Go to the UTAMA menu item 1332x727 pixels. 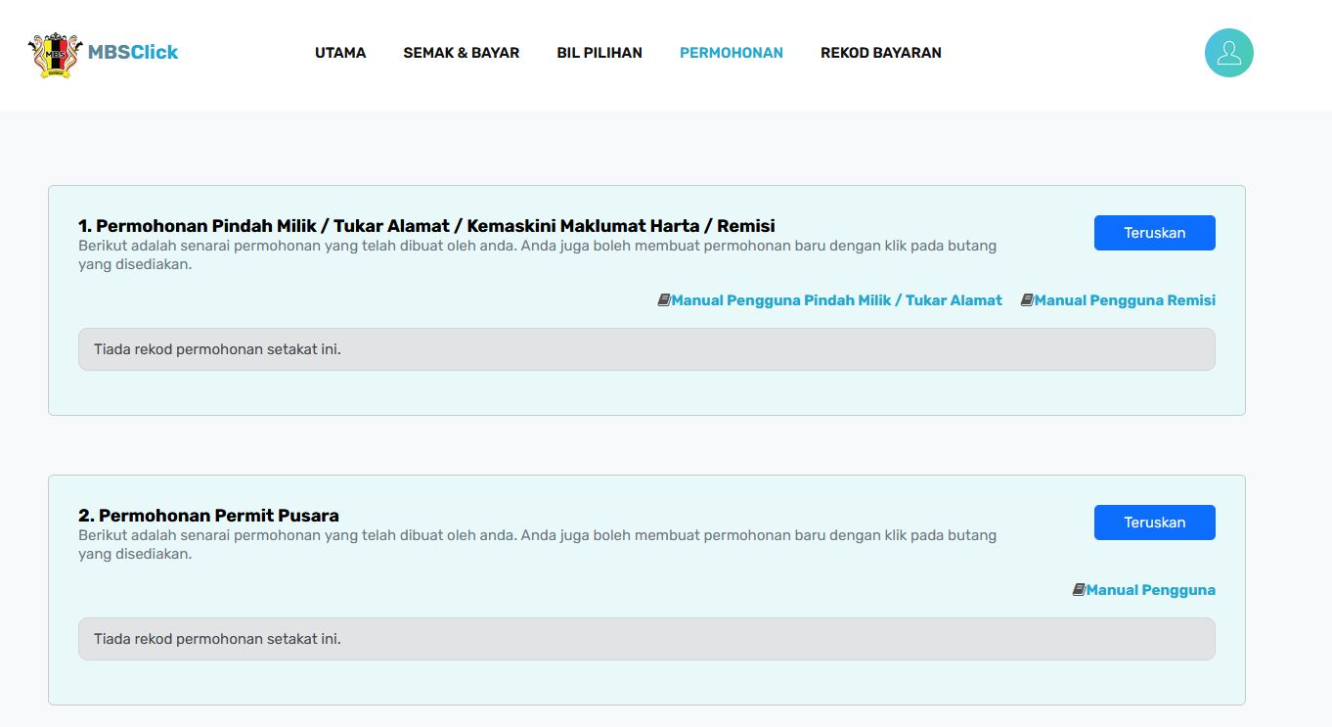(x=340, y=53)
